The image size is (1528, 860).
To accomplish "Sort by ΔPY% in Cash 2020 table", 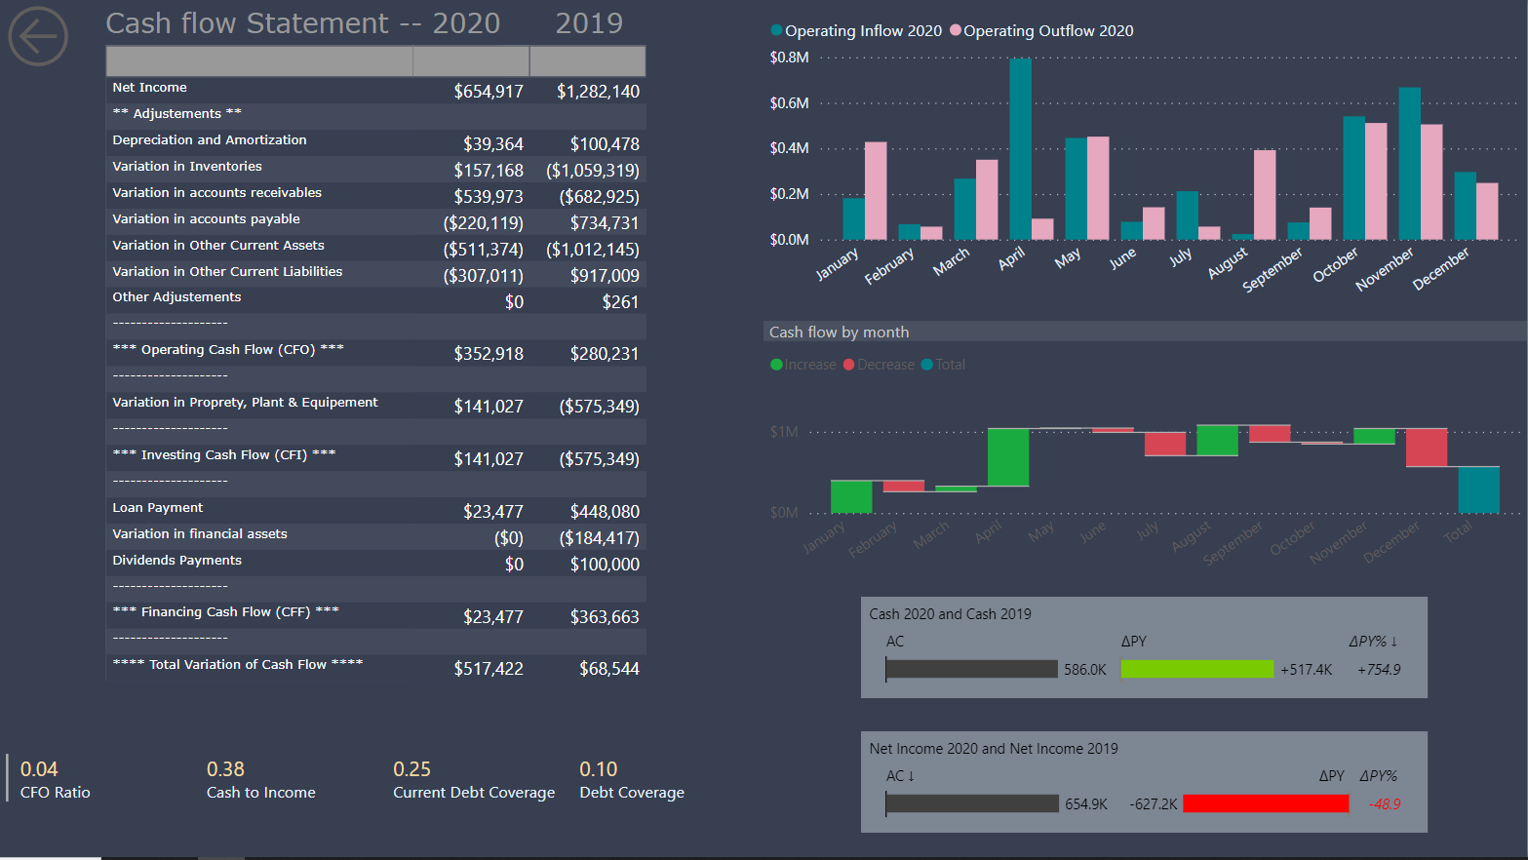I will click(x=1372, y=642).
